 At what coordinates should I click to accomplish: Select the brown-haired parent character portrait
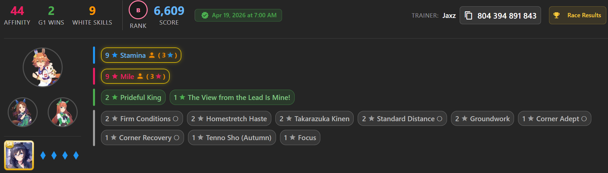(x=23, y=112)
